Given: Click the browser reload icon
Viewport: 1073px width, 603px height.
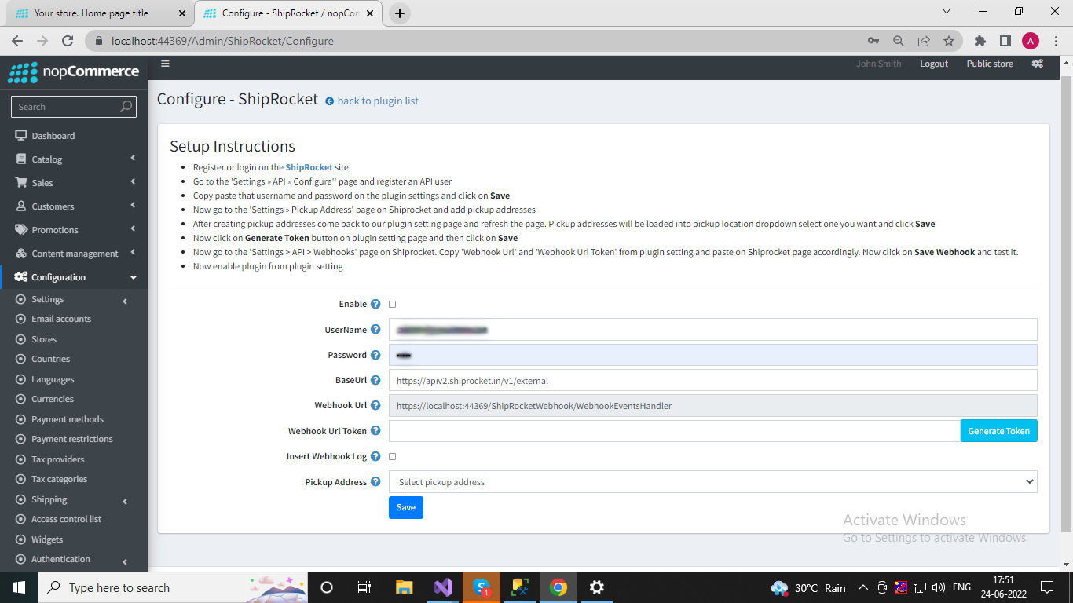Looking at the screenshot, I should tap(68, 41).
